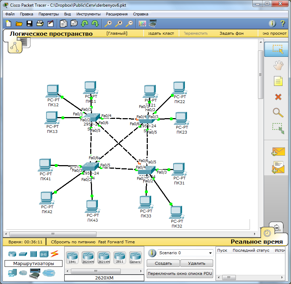The width and height of the screenshot is (291, 284).
Task: Choose the Resize Shape tool
Action: coord(278,128)
